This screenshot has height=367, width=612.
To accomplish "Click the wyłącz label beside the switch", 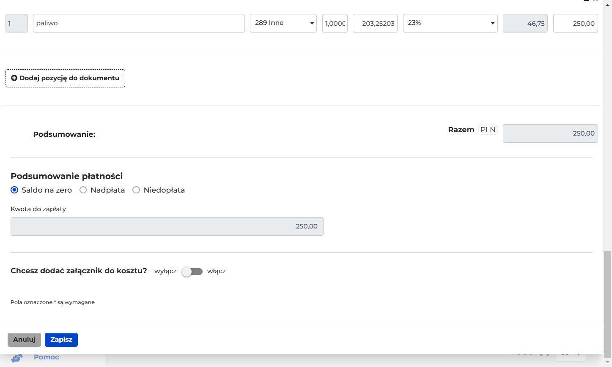I will point(165,271).
